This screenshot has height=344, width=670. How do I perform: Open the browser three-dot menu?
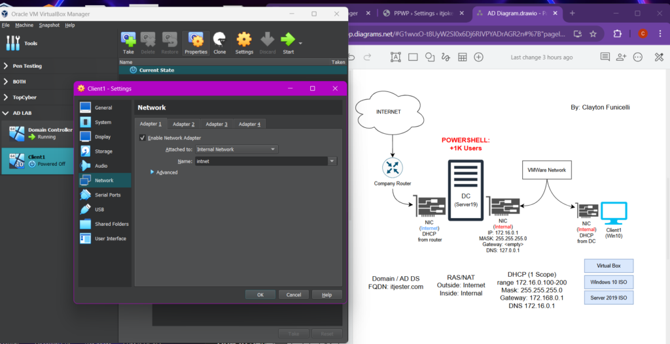point(660,34)
